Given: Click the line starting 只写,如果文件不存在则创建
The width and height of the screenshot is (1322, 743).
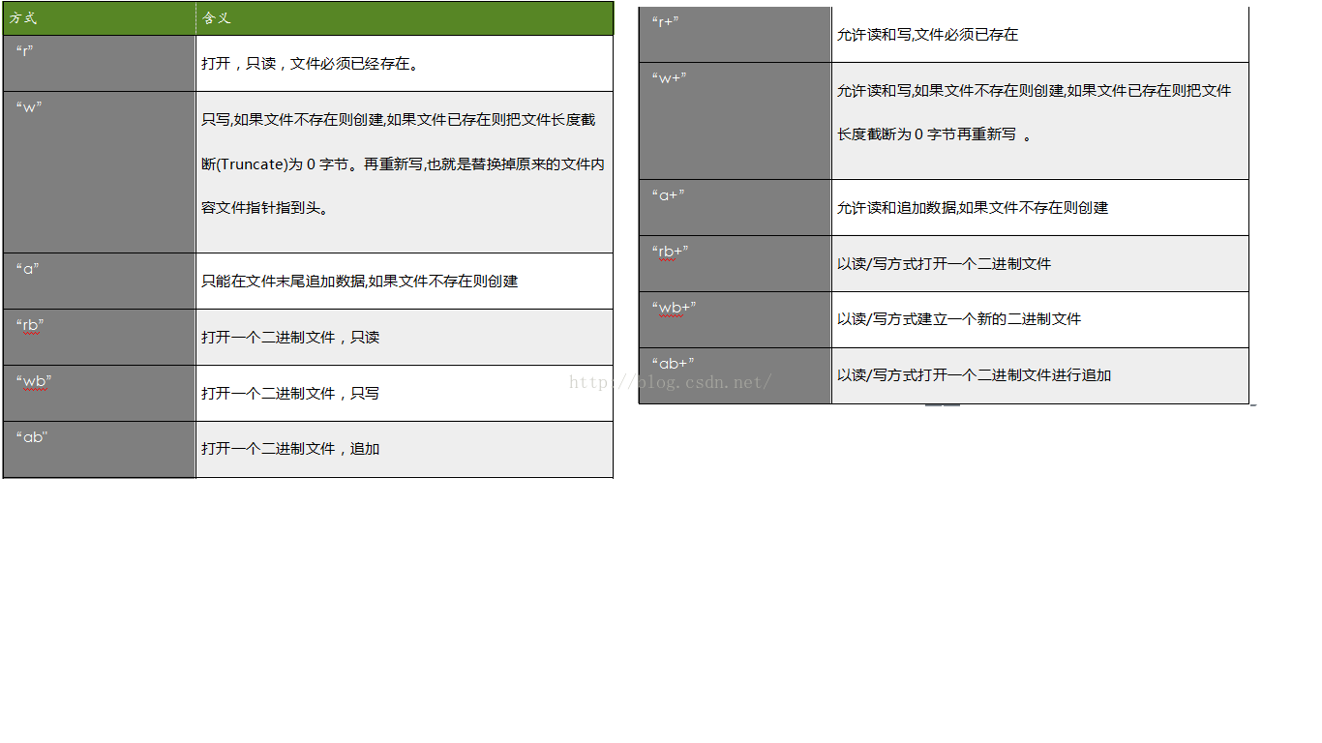Looking at the screenshot, I should [x=399, y=120].
